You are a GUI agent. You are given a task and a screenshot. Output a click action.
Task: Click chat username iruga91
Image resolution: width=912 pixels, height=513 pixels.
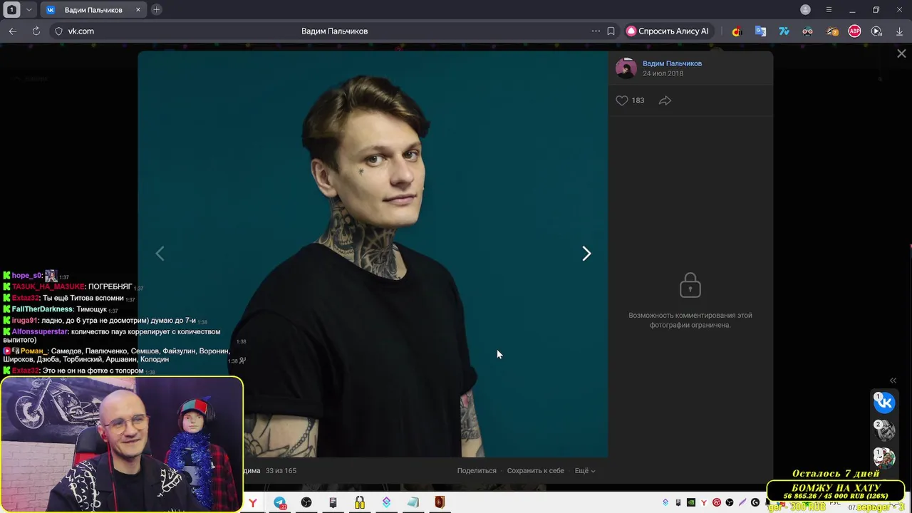[x=24, y=321]
